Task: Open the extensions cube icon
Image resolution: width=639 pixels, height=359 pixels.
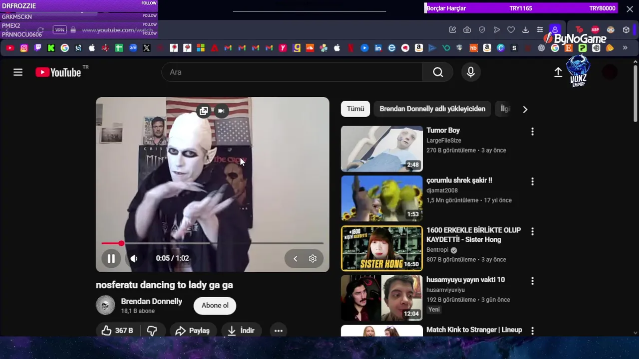Action: (626, 30)
